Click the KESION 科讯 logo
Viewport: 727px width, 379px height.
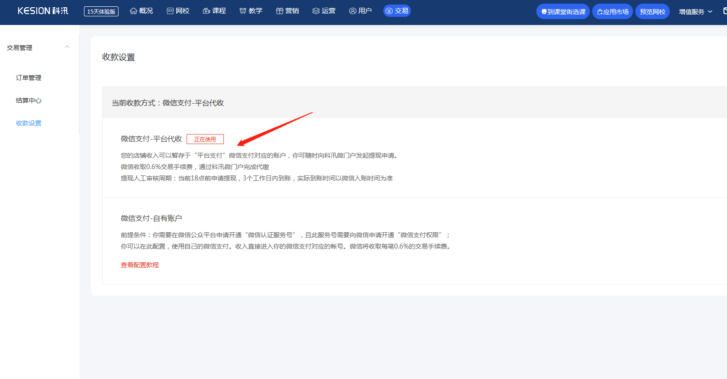[x=43, y=11]
